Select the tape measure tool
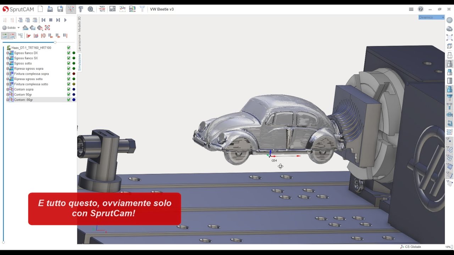 tap(91, 9)
